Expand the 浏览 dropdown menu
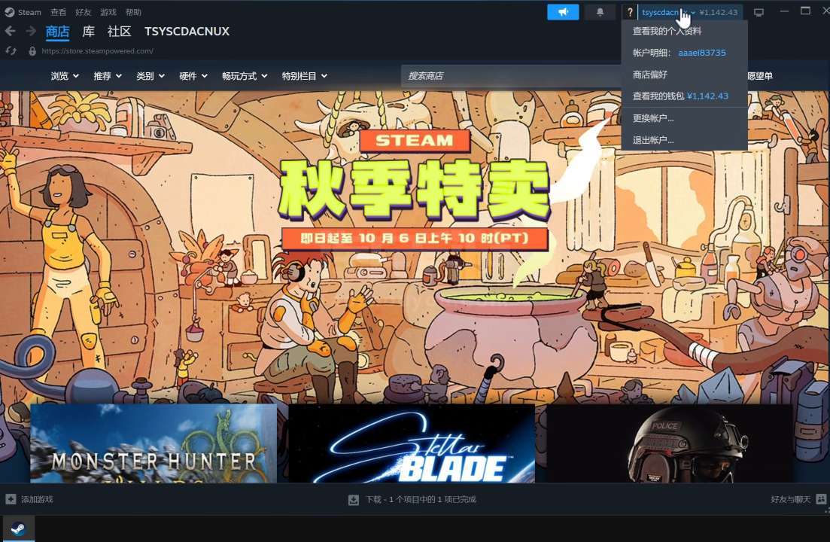This screenshot has height=542, width=830. (x=64, y=76)
